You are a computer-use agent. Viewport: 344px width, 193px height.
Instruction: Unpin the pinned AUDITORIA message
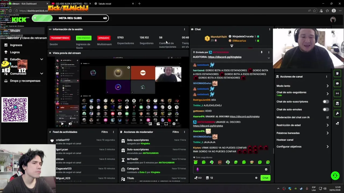coord(261,52)
